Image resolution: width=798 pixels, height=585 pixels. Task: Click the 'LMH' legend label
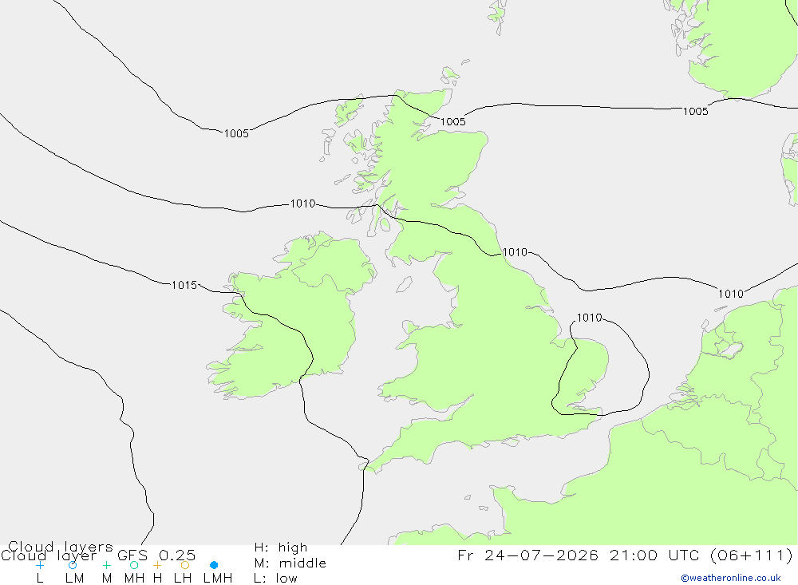click(218, 579)
